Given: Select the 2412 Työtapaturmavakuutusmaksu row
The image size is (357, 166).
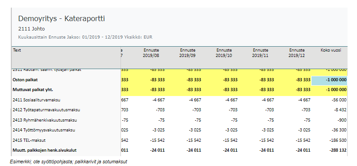Looking at the screenshot, I should (180, 110).
